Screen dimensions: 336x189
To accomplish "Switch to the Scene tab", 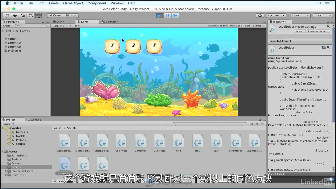I will point(58,22).
